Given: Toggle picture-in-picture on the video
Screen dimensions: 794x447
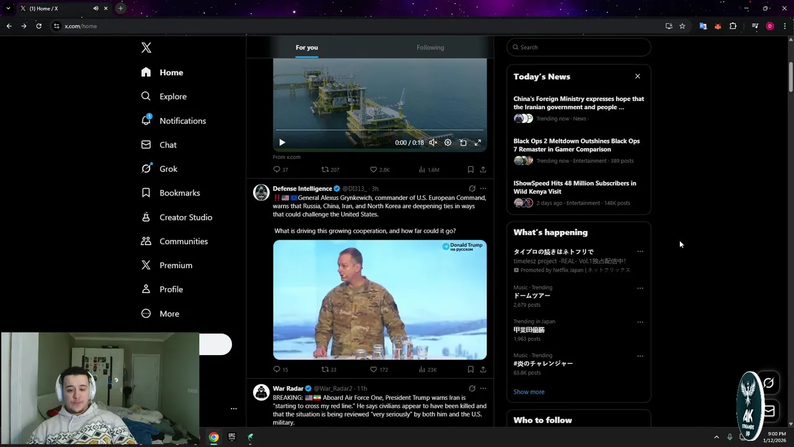Looking at the screenshot, I should tap(463, 143).
